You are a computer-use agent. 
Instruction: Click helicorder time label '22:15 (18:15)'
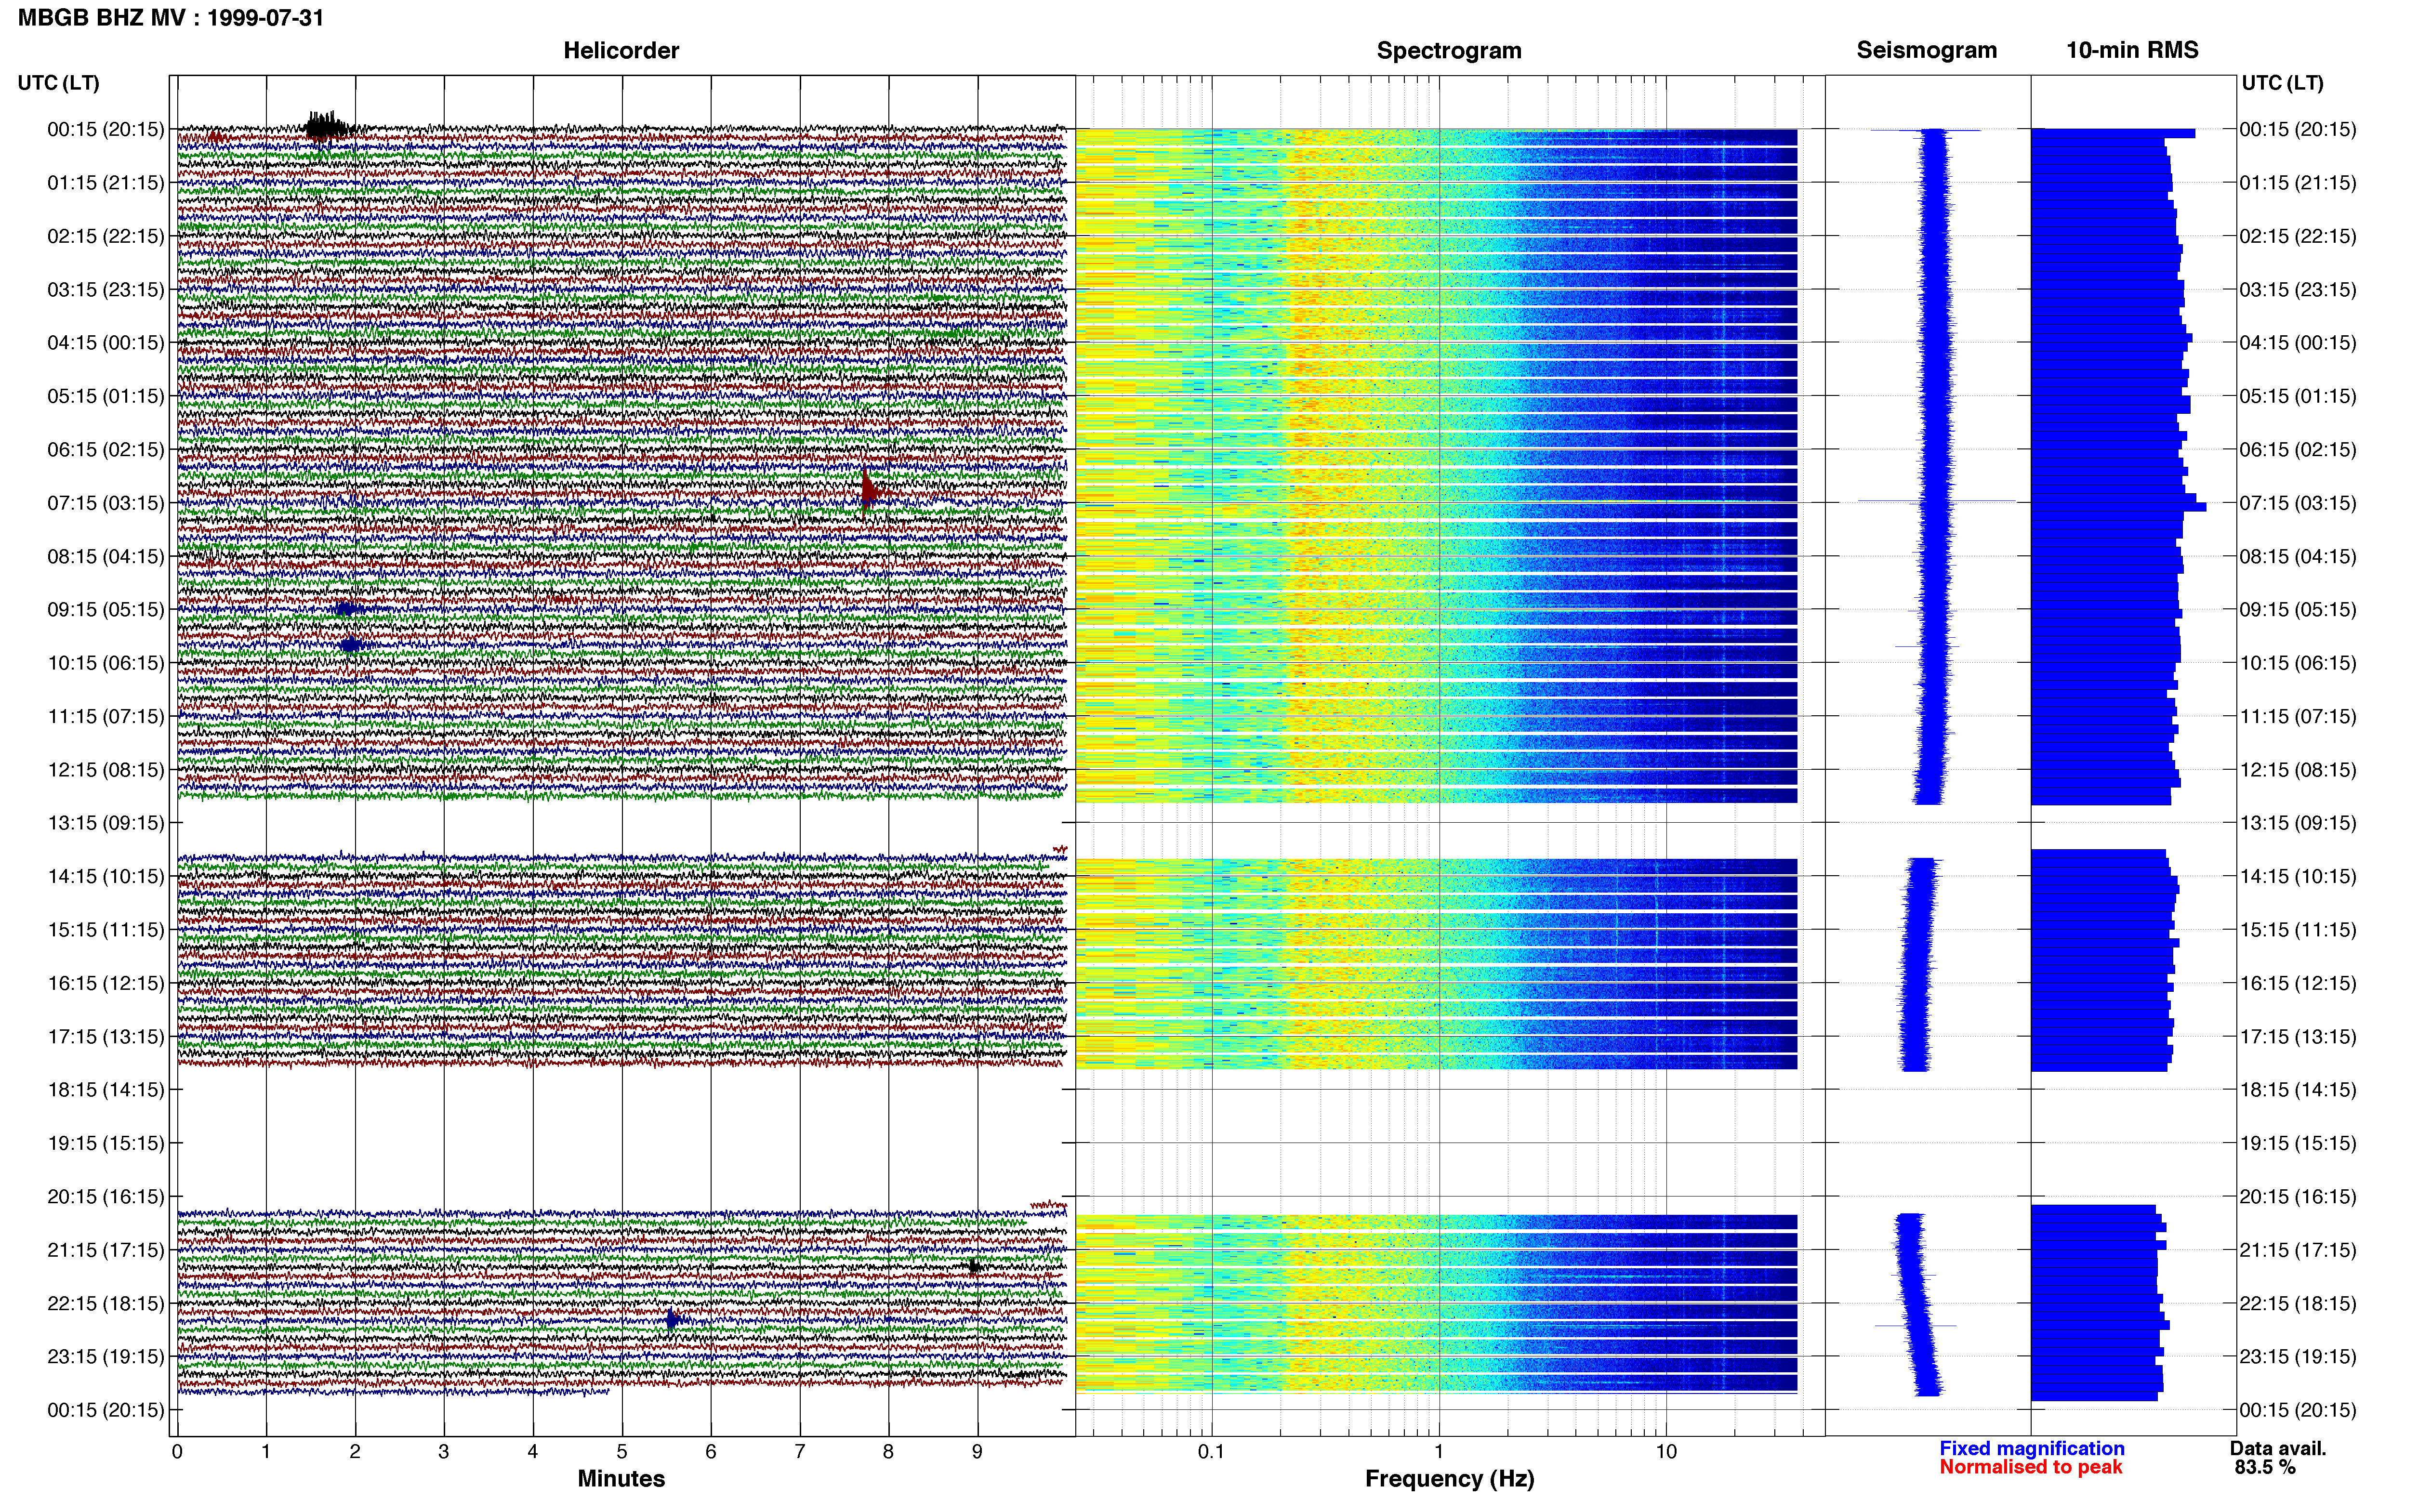[106, 1303]
